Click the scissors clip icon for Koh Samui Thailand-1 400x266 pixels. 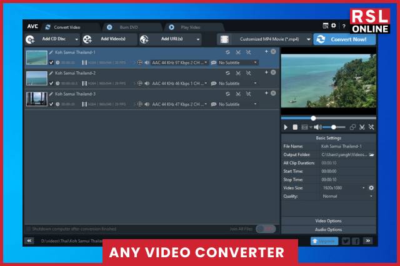238,52
